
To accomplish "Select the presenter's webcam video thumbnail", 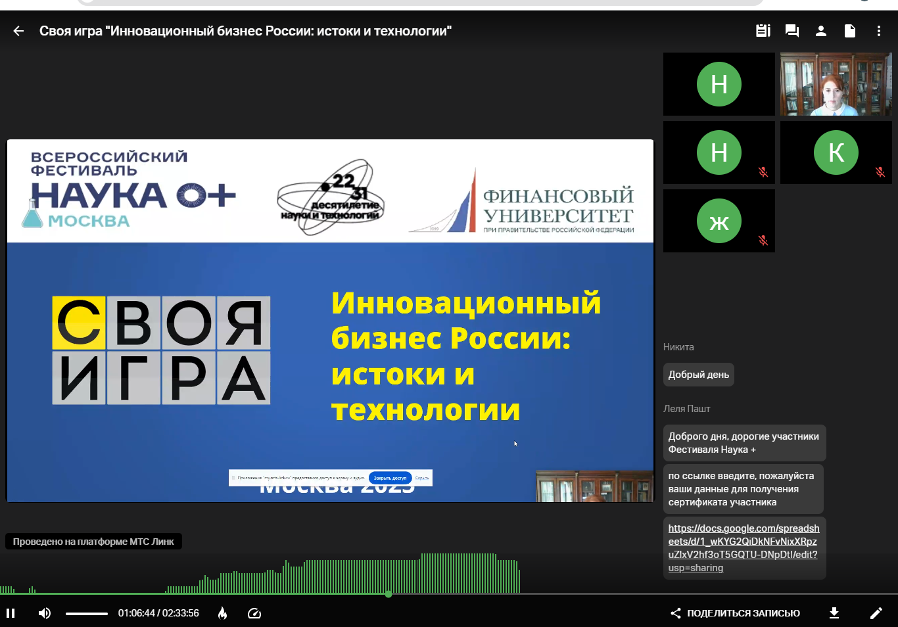I will pos(836,84).
